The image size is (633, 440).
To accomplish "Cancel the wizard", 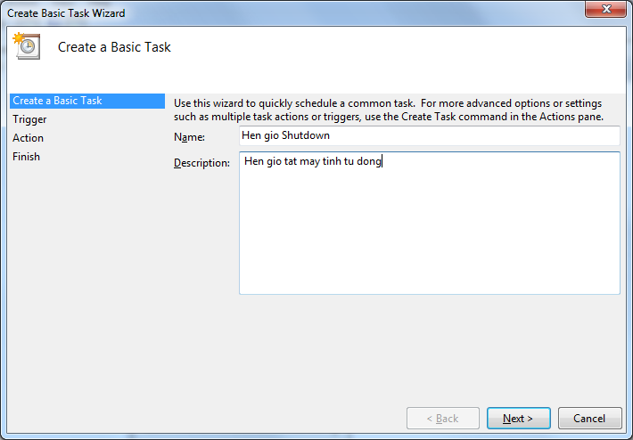I will tap(589, 419).
